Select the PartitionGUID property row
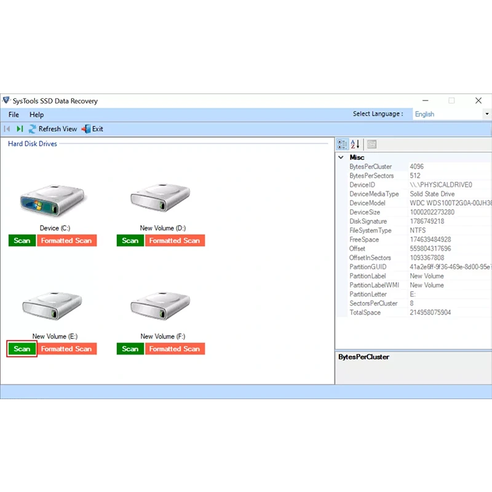 (420, 267)
